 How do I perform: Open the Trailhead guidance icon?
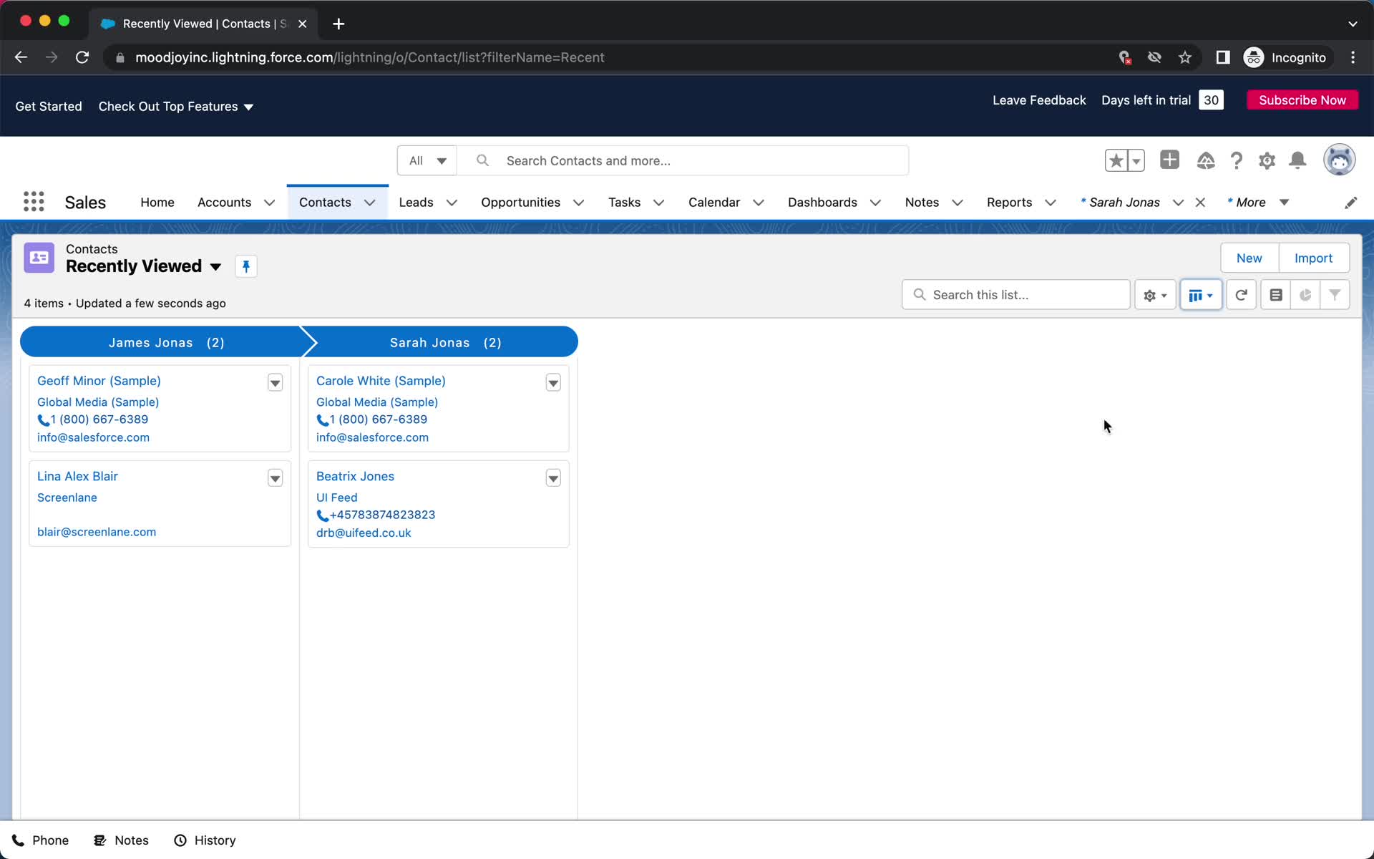(1206, 160)
